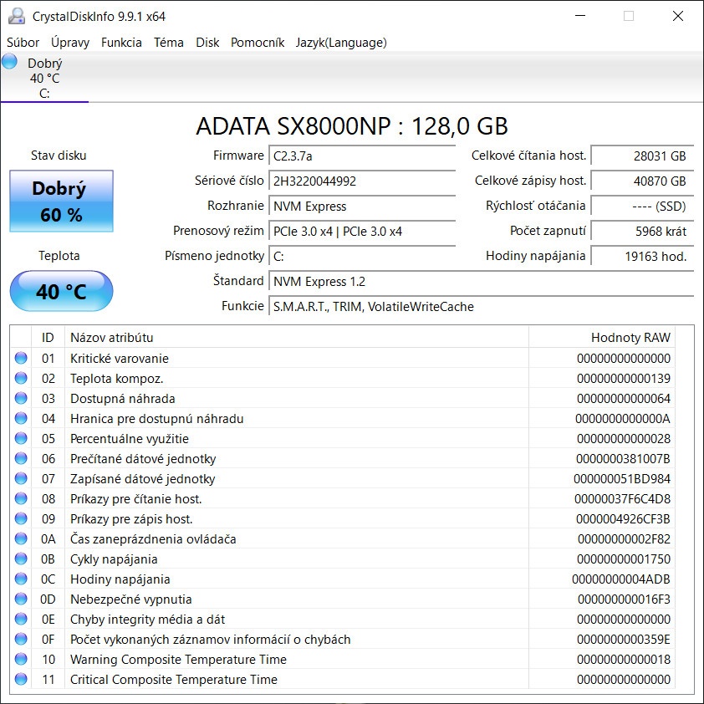Click the status orb for Teplota kompoz.
This screenshot has width=704, height=704.
21,378
